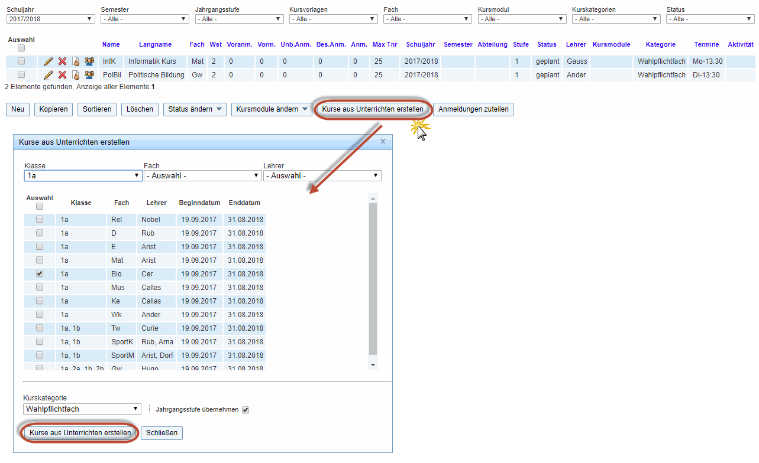Open the Lehrer dropdown in the dialog
759x463 pixels.
tap(322, 175)
